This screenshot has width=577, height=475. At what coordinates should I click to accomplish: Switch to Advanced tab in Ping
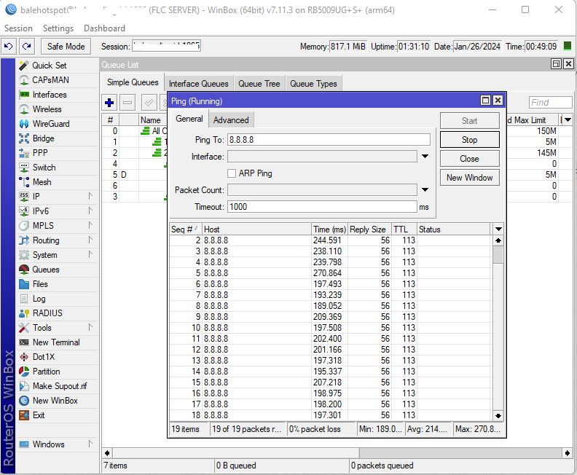click(x=231, y=120)
